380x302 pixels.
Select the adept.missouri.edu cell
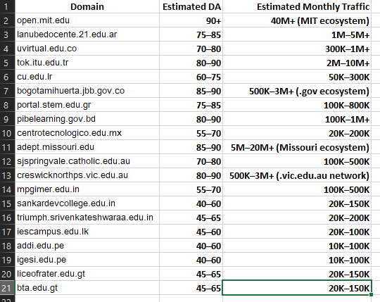(x=87, y=147)
